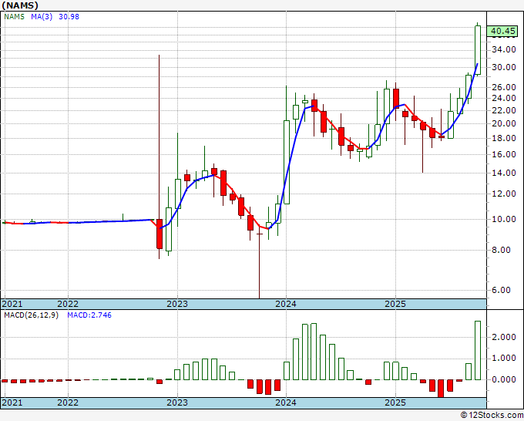Click 2024 on the price chart timeline
This screenshot has width=524, height=421.
pos(286,304)
